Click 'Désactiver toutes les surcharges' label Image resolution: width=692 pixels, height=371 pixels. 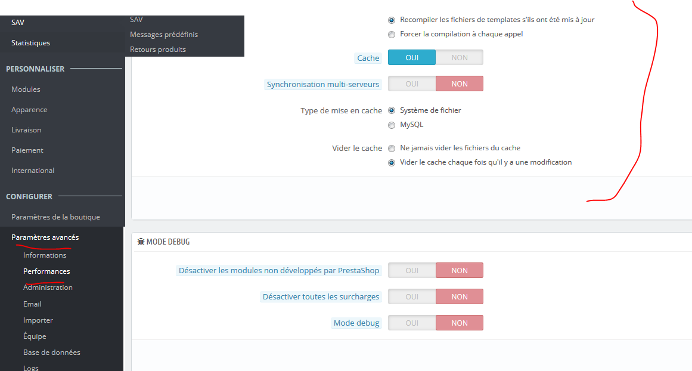point(321,297)
